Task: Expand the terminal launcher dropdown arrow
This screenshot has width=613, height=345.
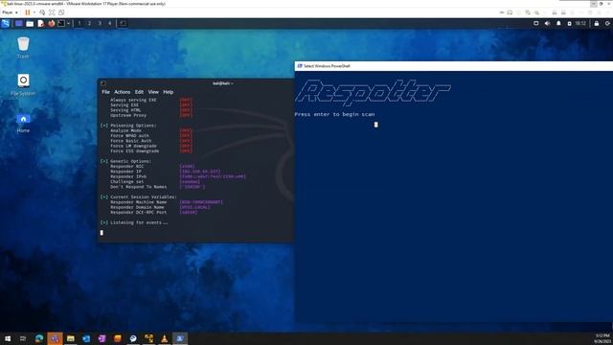Action: coord(68,23)
